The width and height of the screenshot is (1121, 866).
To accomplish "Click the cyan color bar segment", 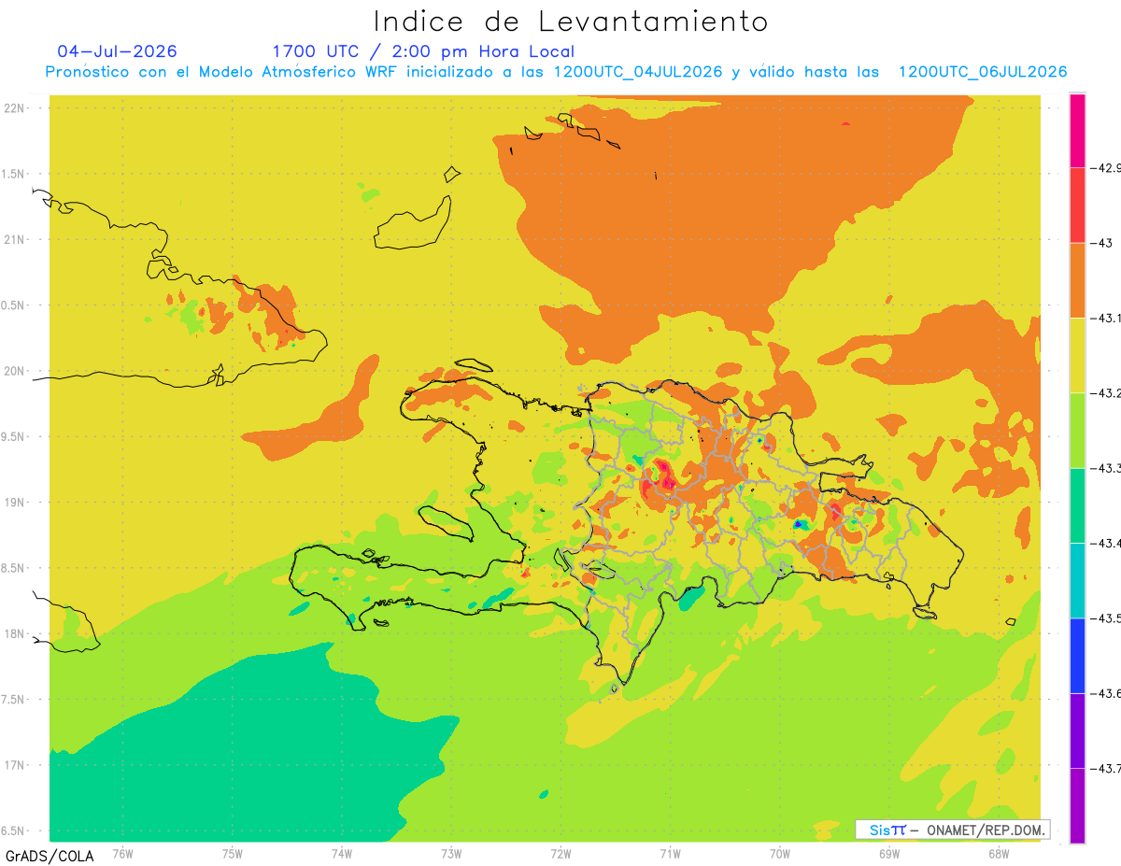I will point(1077,581).
